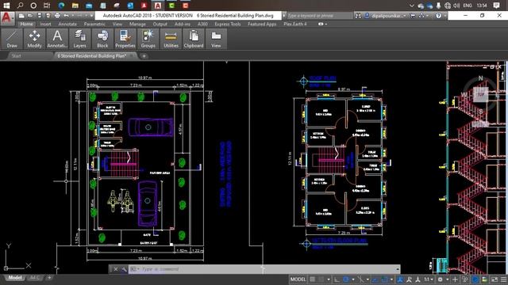Switch to the Manage ribbon tab

(137, 24)
